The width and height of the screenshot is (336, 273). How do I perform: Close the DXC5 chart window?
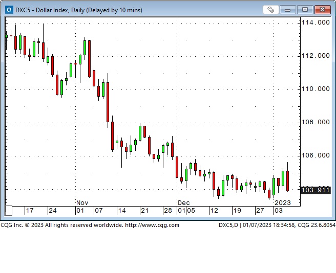(322, 10)
